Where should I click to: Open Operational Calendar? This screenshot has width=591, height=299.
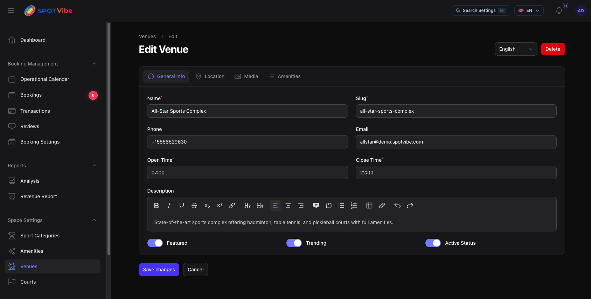[x=53, y=79]
